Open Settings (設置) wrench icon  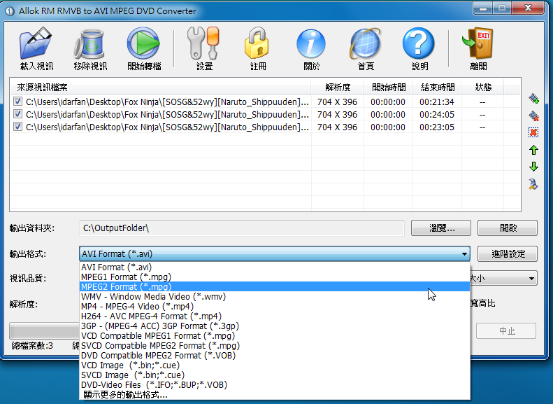[x=204, y=43]
